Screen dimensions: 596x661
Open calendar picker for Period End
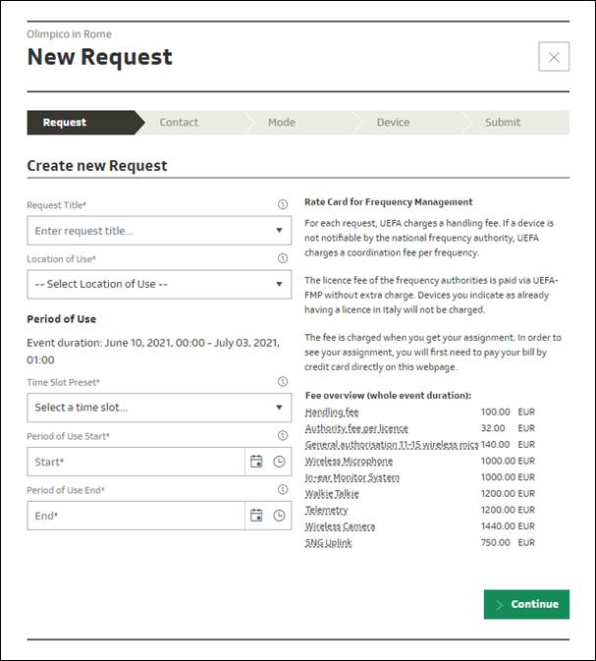(x=256, y=516)
